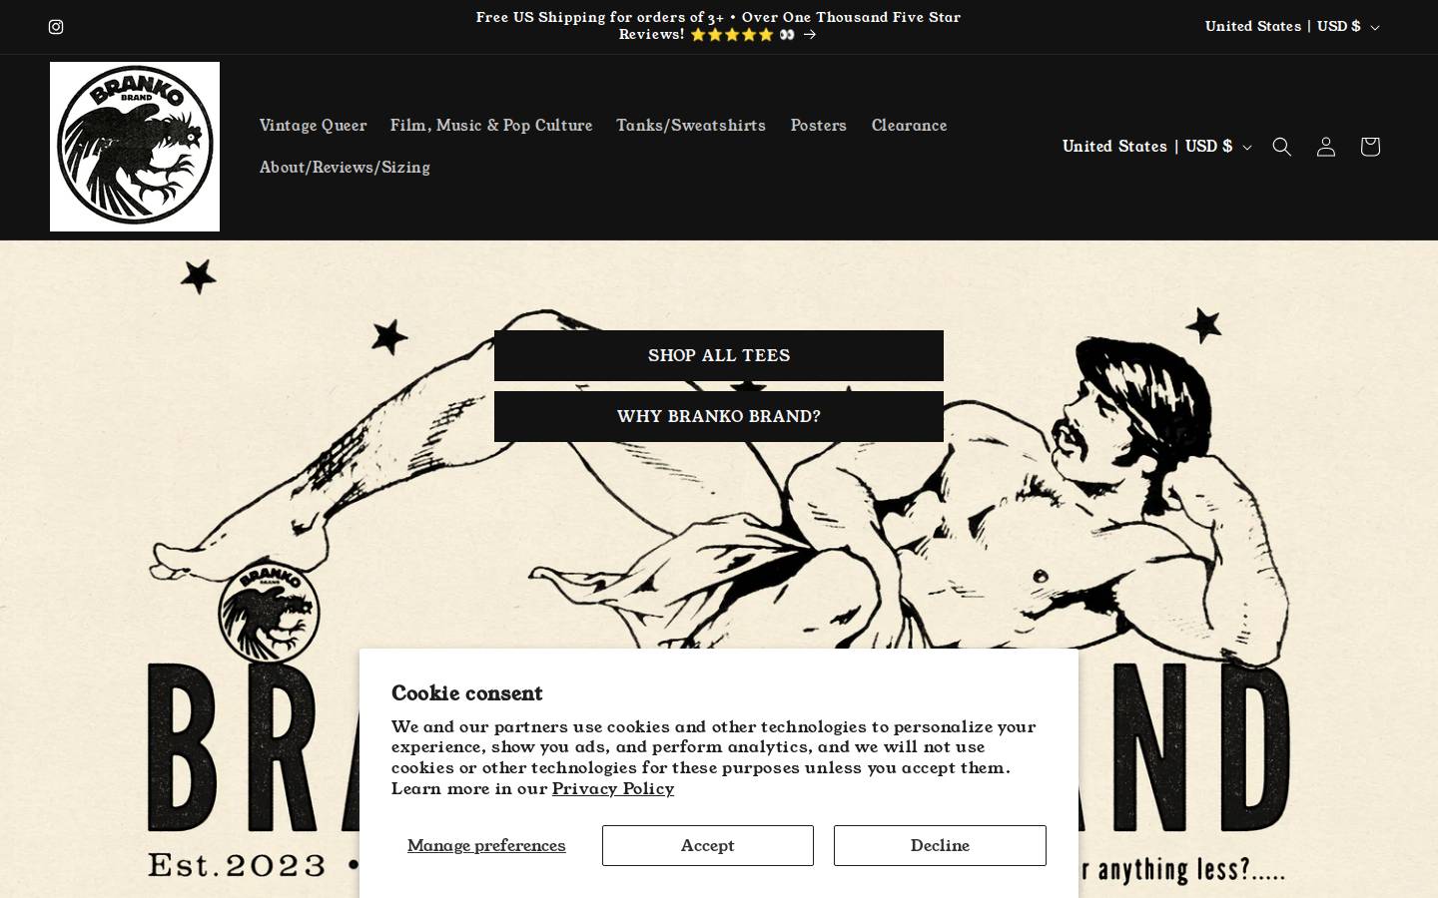Viewport: 1438px width, 898px height.
Task: Expand the top bar United States USD selector
Action: [x=1292, y=27]
